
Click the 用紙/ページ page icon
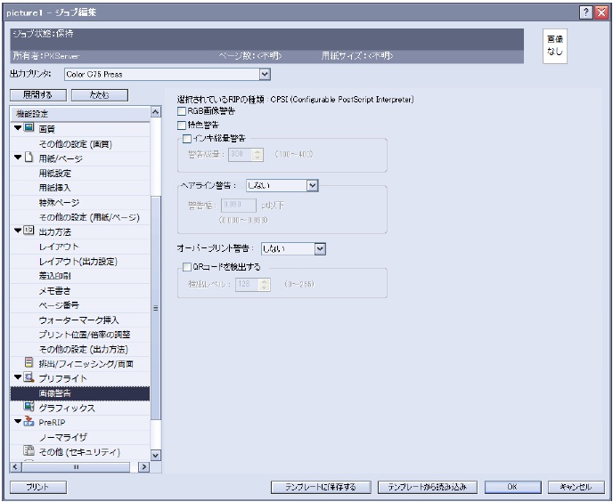point(29,158)
